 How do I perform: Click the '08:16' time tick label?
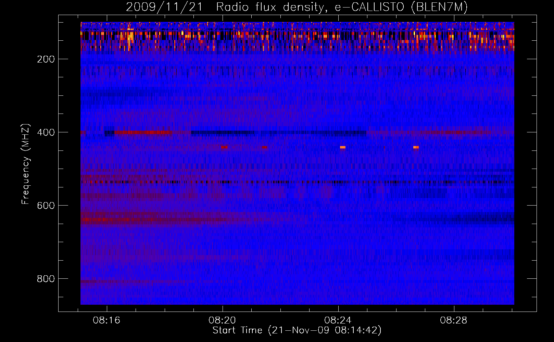click(106, 320)
